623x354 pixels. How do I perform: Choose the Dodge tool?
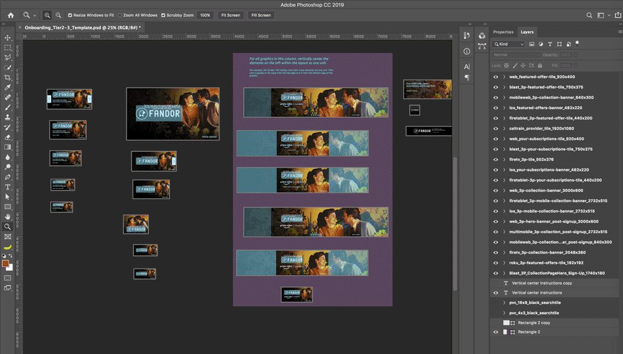[x=7, y=167]
